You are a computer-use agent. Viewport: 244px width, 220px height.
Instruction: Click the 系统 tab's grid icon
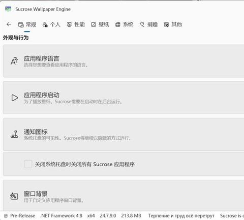point(117,25)
